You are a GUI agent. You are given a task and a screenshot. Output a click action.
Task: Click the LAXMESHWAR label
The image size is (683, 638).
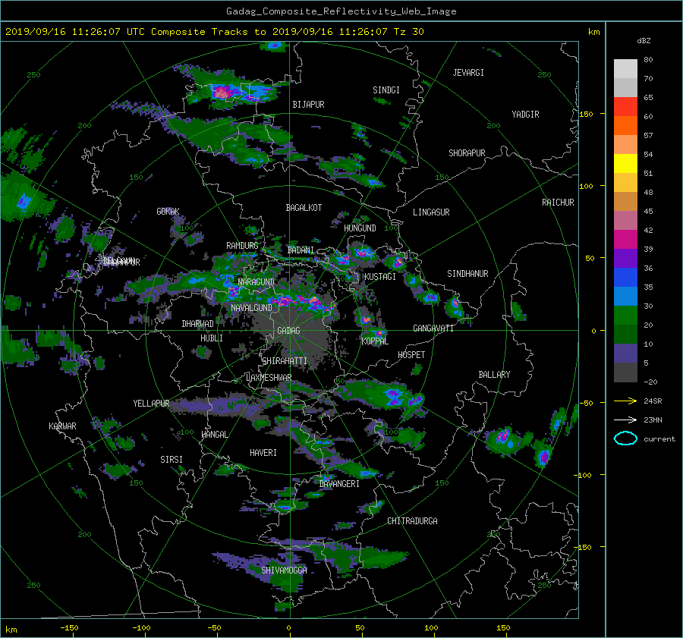coord(269,378)
